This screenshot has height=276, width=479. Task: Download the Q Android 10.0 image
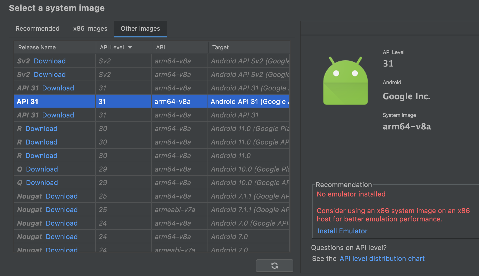click(x=42, y=169)
